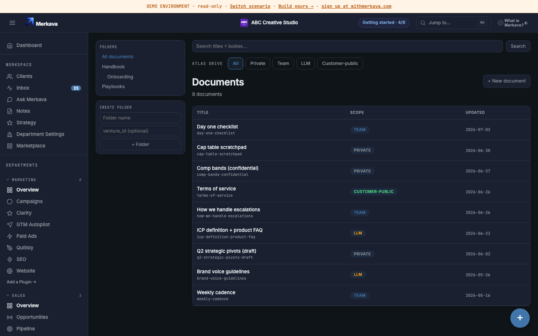
Task: Click the + Folder button
Action: click(140, 144)
